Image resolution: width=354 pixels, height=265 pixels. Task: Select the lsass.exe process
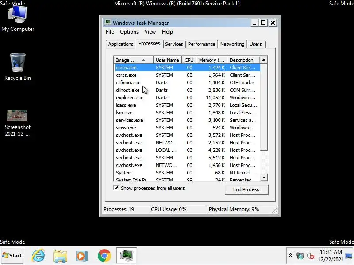188,105
